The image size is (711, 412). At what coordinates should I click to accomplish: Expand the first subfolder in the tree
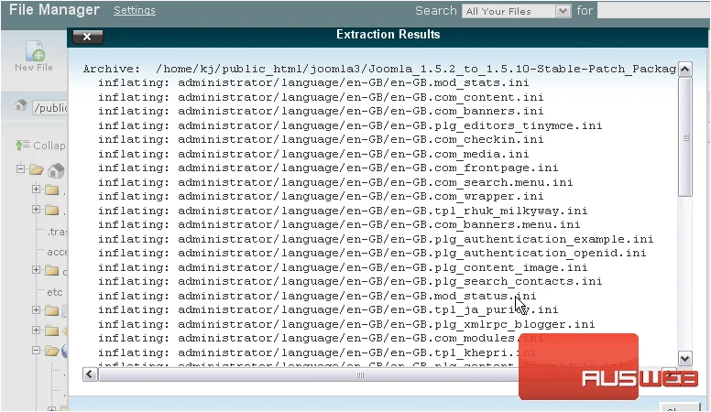(37, 189)
